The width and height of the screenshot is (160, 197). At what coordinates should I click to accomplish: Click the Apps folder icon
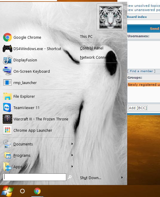coord(7,167)
